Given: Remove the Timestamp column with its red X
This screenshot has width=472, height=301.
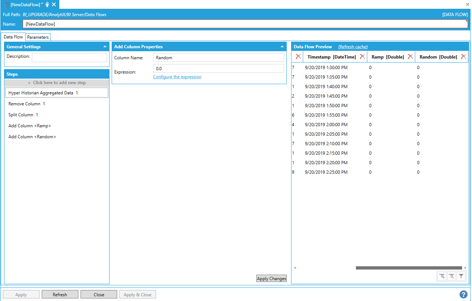Looking at the screenshot, I should (x=362, y=57).
